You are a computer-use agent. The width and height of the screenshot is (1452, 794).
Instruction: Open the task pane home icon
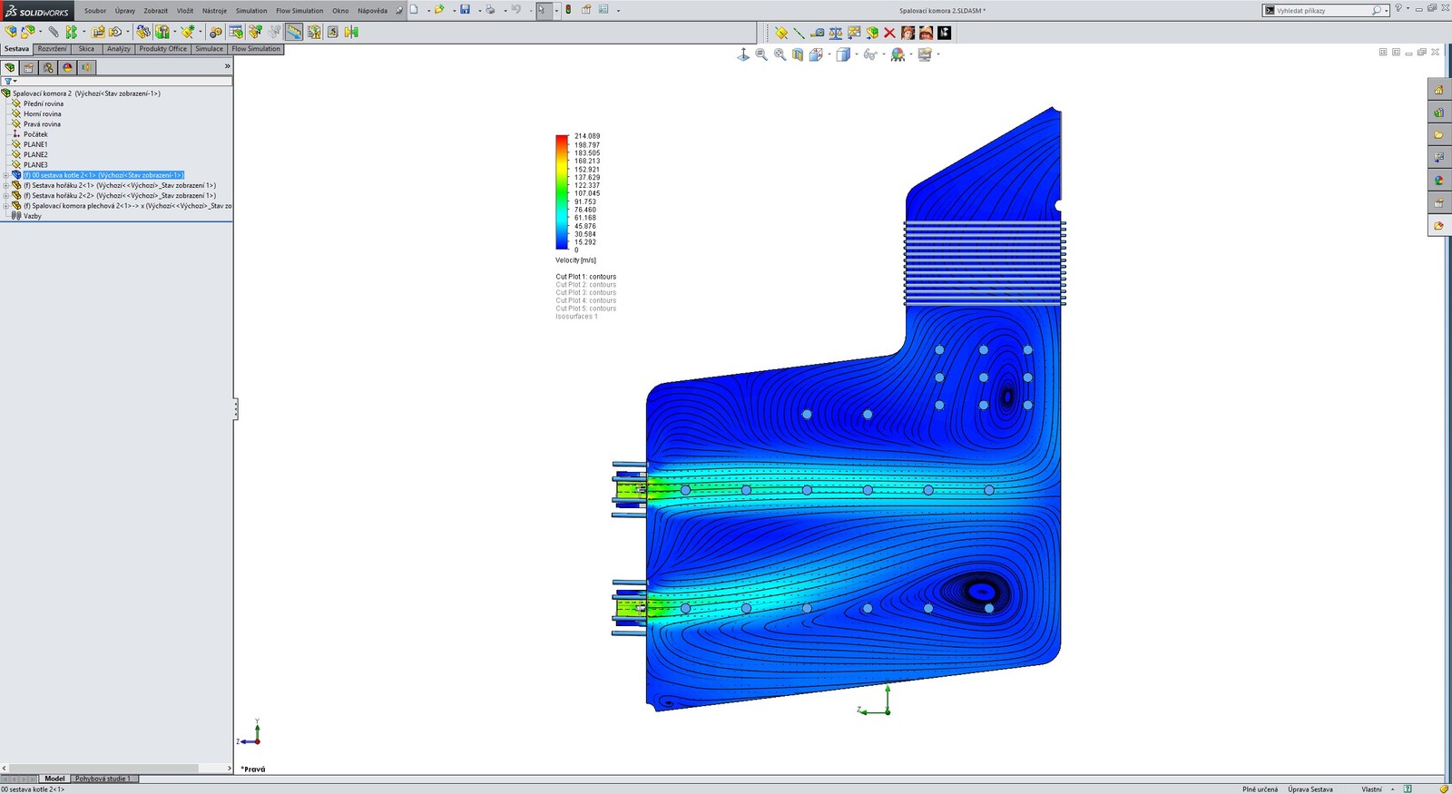1438,90
